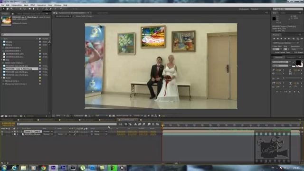The height and width of the screenshot is (171, 304).
Task: Expand the second timeline layer properties
Action: pos(12,134)
